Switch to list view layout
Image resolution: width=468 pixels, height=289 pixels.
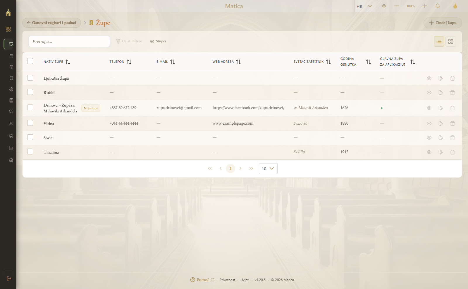[x=439, y=41]
